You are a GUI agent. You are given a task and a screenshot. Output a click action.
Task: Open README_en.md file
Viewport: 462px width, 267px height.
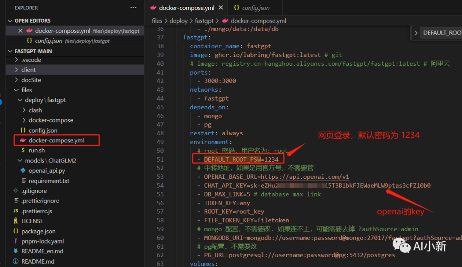coord(42,252)
